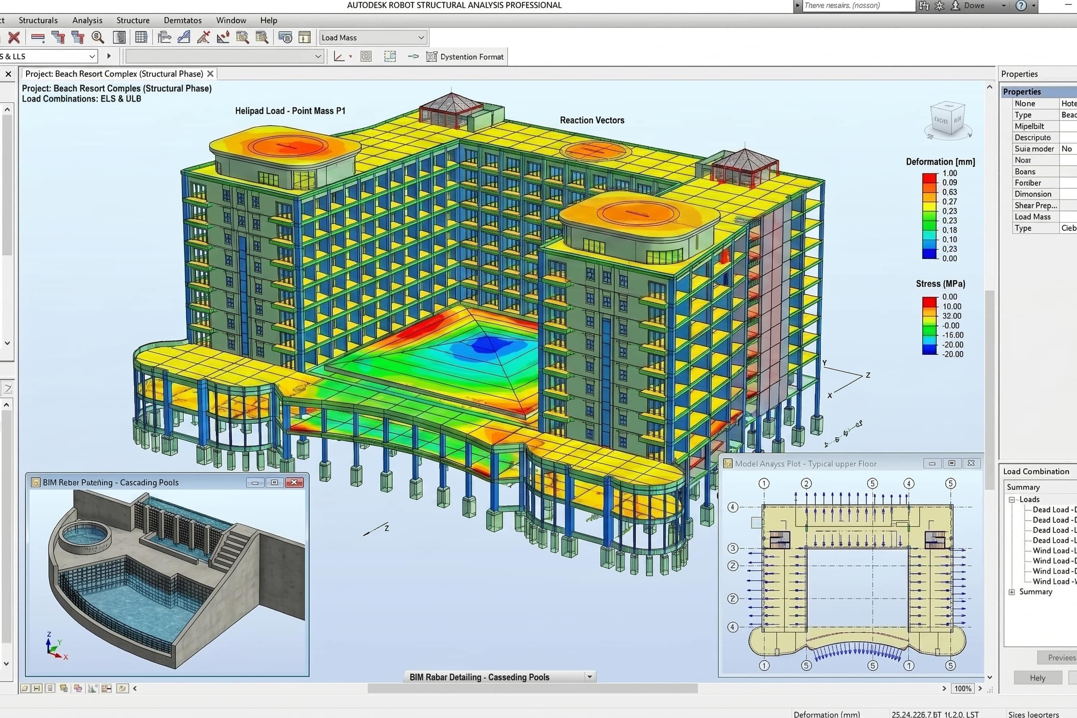Viewport: 1077px width, 718px height.
Task: Click the square target icon in second toolbar
Action: [366, 57]
